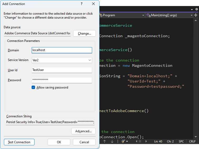
Task: Click the Main method icon in navigation bar
Action: point(148,15)
